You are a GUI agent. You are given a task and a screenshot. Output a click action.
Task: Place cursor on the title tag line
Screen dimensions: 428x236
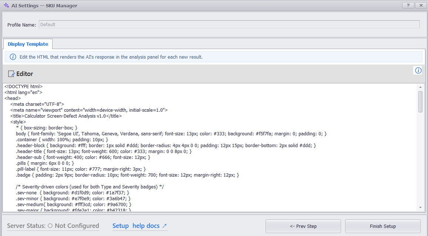[x=66, y=116]
